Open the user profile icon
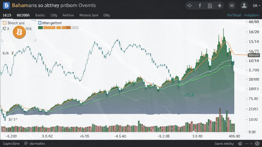The image size is (262, 147). point(244,6)
